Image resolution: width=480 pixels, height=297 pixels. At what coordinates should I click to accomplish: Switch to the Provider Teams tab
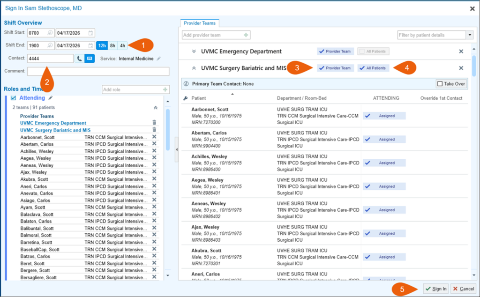click(199, 23)
